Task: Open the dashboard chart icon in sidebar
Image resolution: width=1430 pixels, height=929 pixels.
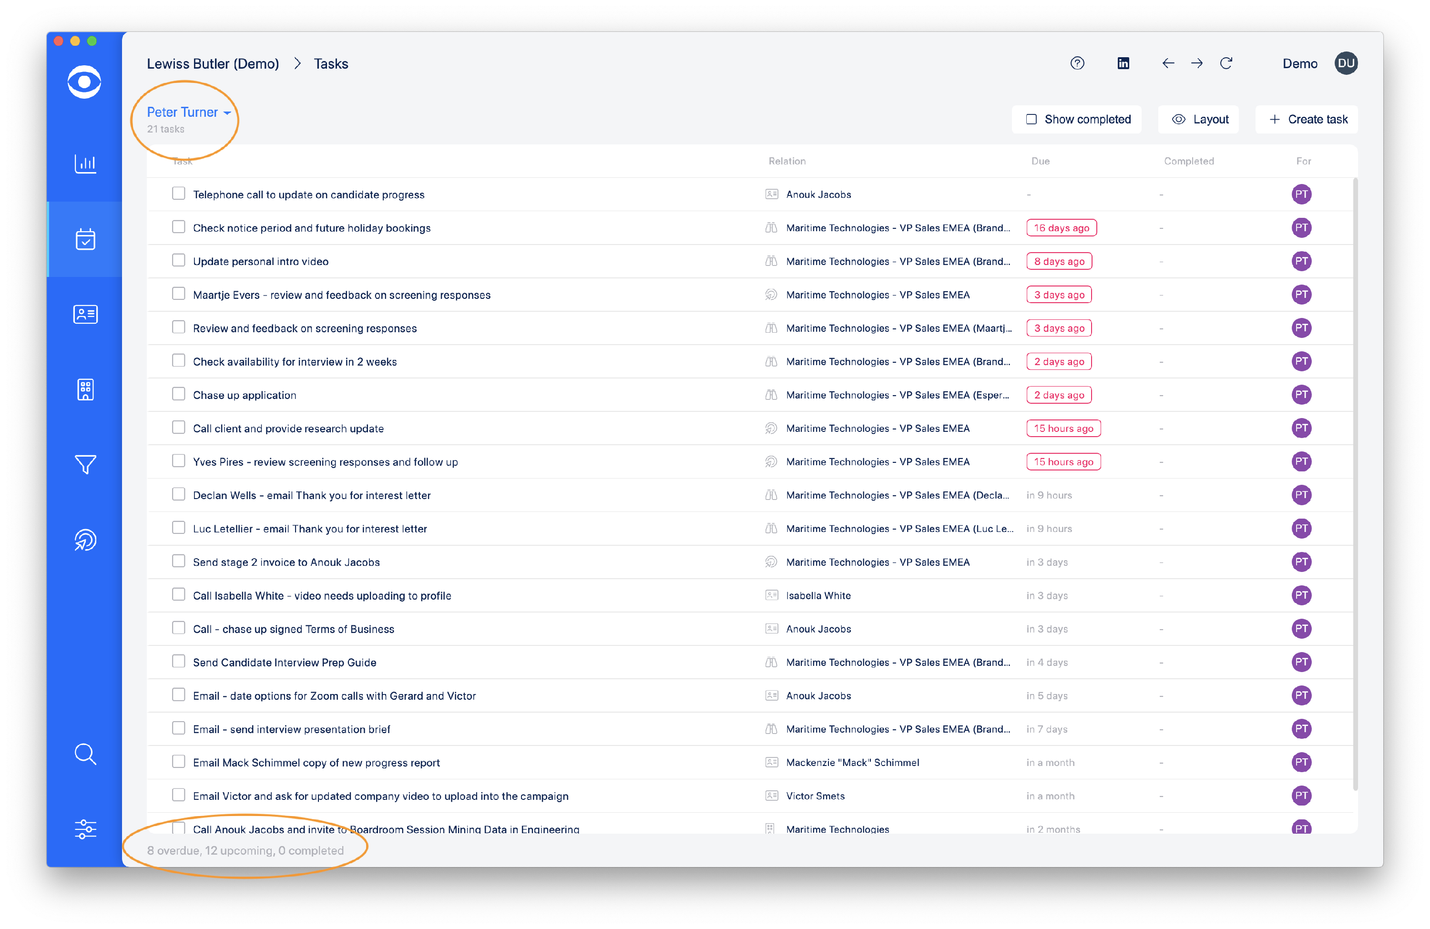Action: click(x=85, y=163)
